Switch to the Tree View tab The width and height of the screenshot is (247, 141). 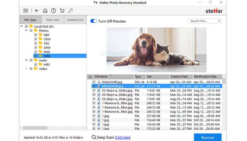click(53, 20)
